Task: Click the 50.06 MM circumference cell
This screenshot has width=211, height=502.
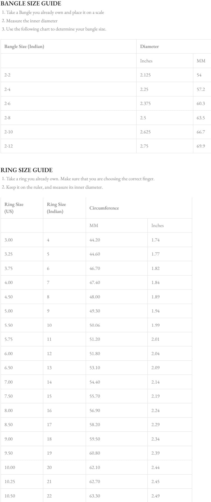Action: [x=95, y=325]
